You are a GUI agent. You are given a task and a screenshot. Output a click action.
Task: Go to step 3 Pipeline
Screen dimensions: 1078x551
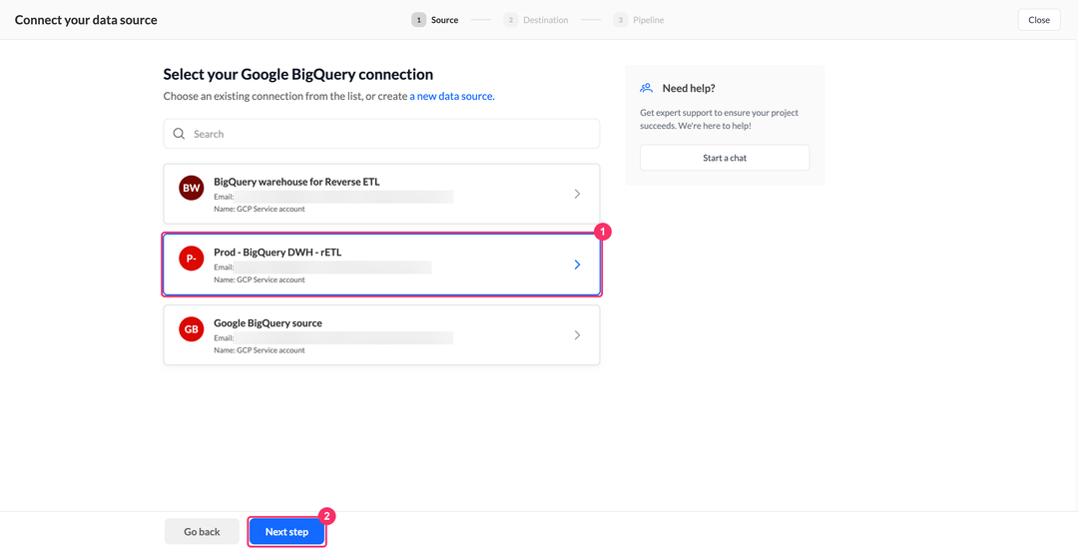640,20
